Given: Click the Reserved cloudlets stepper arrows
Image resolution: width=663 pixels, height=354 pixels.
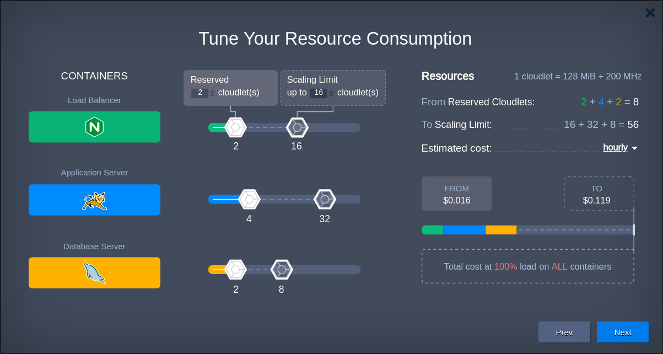Looking at the screenshot, I should (x=212, y=93).
